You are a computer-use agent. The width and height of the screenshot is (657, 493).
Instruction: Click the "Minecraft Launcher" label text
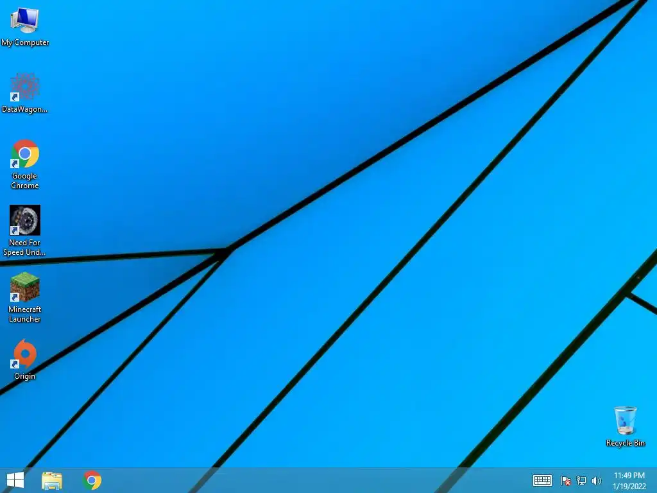coord(25,314)
